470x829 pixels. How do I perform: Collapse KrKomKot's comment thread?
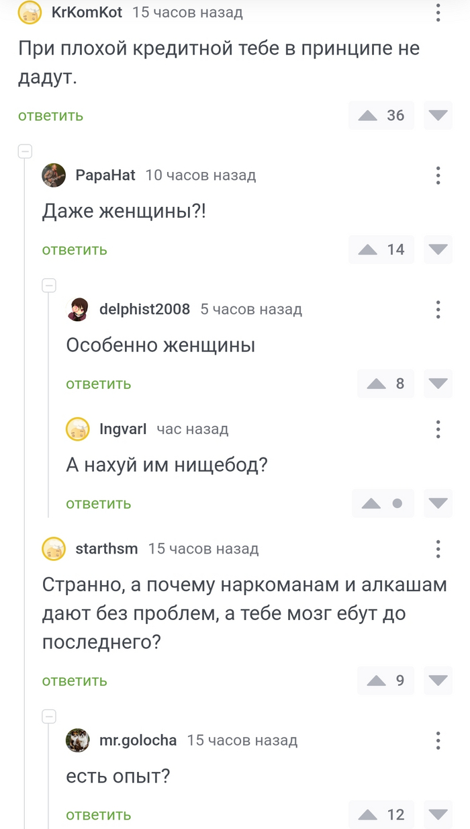click(25, 151)
